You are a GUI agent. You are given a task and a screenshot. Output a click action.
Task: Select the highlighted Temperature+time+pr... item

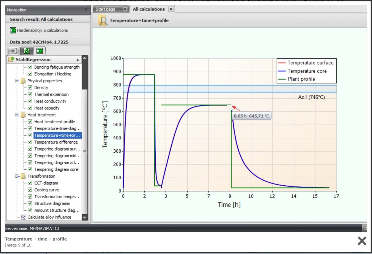pyautogui.click(x=57, y=135)
